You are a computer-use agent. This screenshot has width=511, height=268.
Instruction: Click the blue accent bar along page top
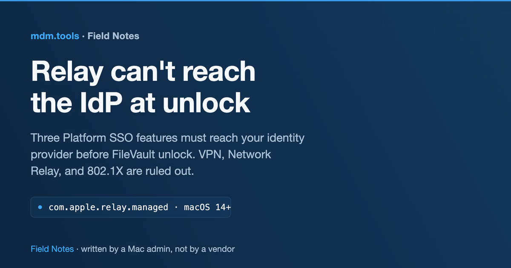click(255, 0)
